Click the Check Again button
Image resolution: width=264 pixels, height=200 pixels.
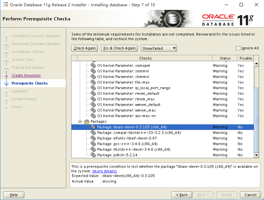(x=84, y=48)
